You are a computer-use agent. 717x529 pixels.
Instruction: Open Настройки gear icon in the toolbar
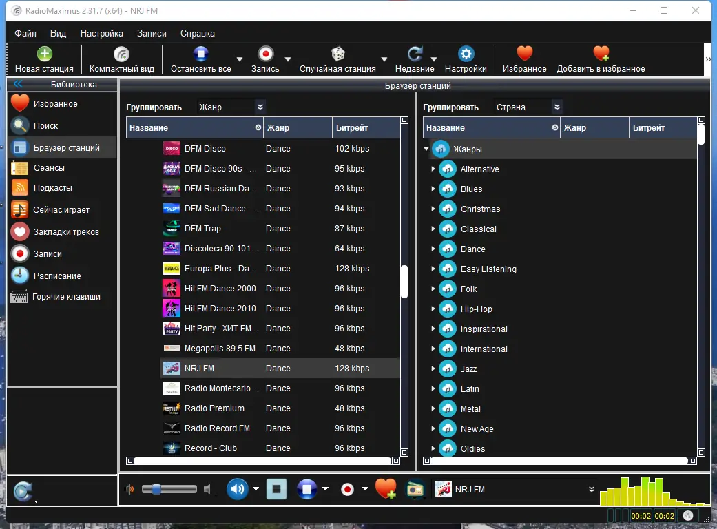[x=466, y=54]
